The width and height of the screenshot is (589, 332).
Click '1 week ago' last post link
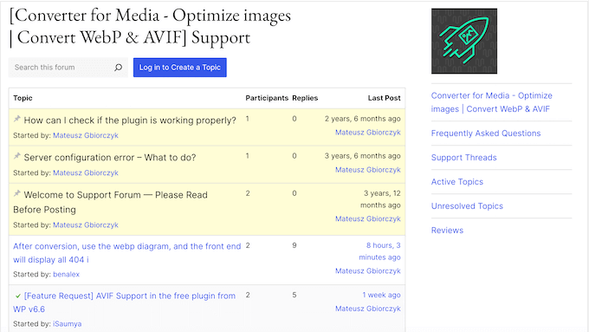381,295
